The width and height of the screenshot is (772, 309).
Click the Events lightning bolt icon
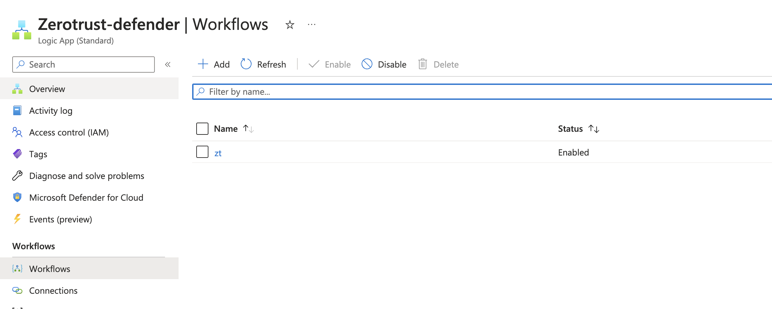tap(17, 219)
